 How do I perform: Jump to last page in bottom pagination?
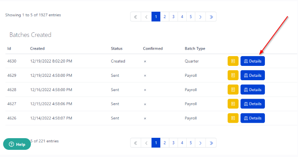click(x=211, y=143)
